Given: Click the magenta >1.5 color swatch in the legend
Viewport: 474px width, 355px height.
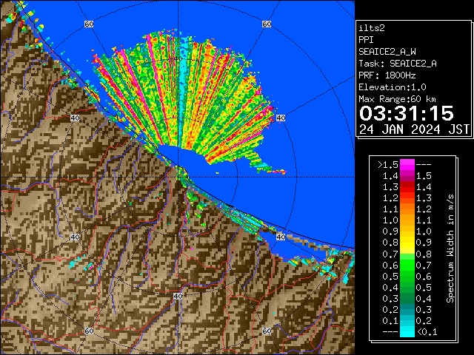Looking at the screenshot, I should tap(407, 165).
